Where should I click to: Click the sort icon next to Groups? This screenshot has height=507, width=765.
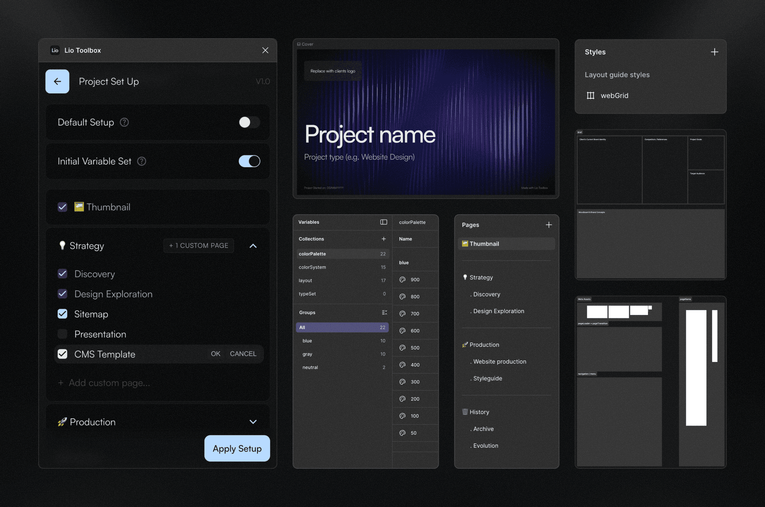pos(384,312)
